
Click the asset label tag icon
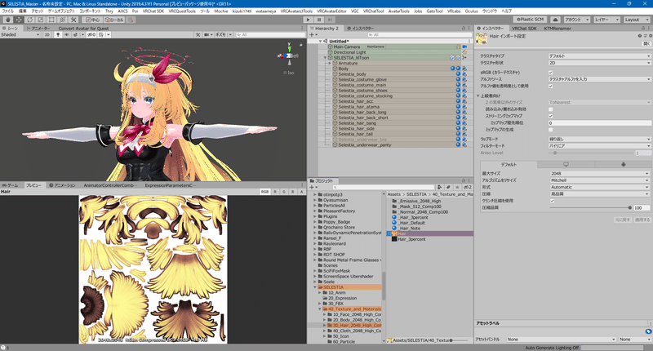[648, 331]
